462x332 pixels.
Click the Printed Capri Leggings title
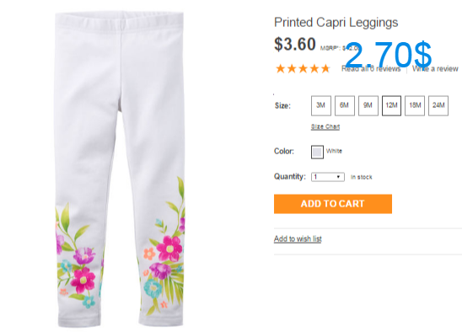[x=336, y=23]
